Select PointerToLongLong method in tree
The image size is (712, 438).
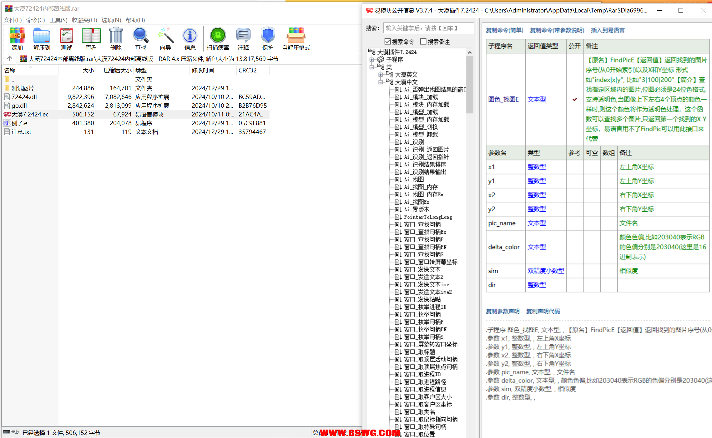428,217
